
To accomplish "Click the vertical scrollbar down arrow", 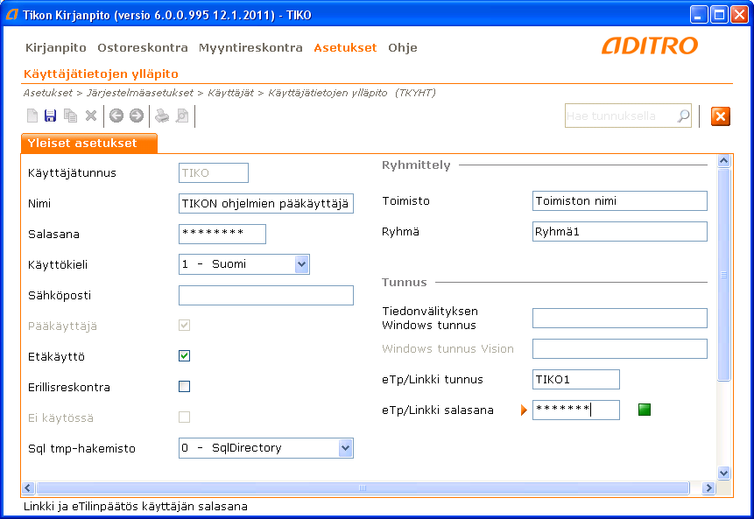I will point(723,473).
